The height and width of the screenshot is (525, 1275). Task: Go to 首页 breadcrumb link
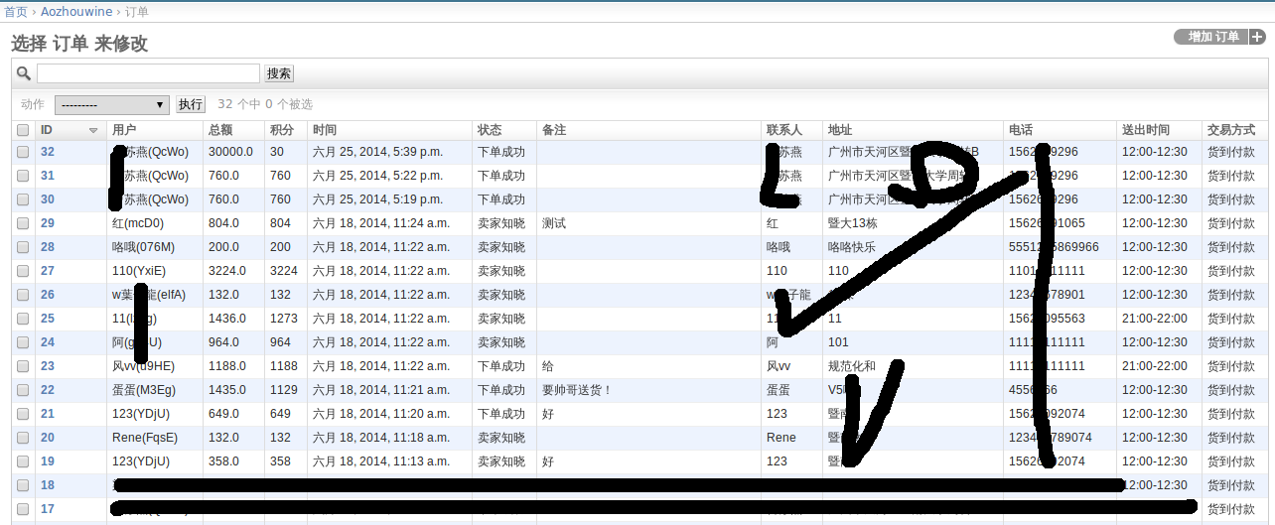tap(16, 12)
